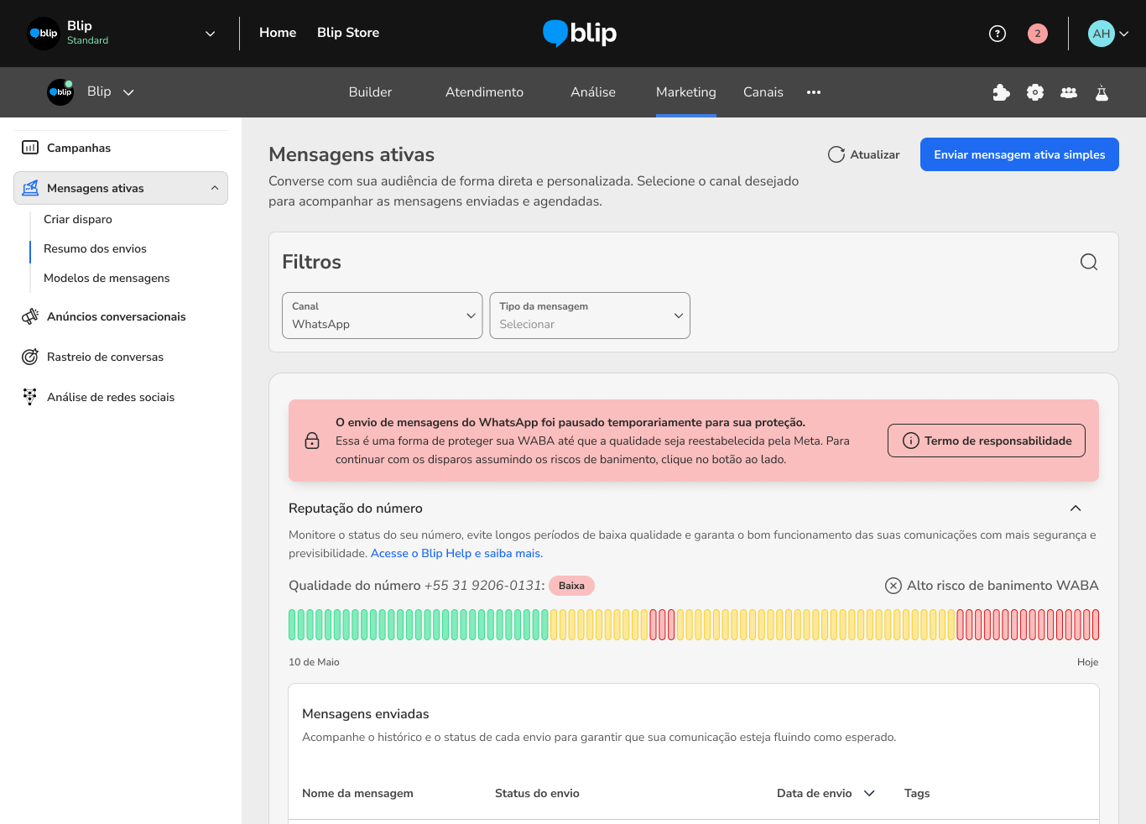Viewport: 1146px width, 824px height.
Task: Open the Builder tab
Action: tap(370, 92)
